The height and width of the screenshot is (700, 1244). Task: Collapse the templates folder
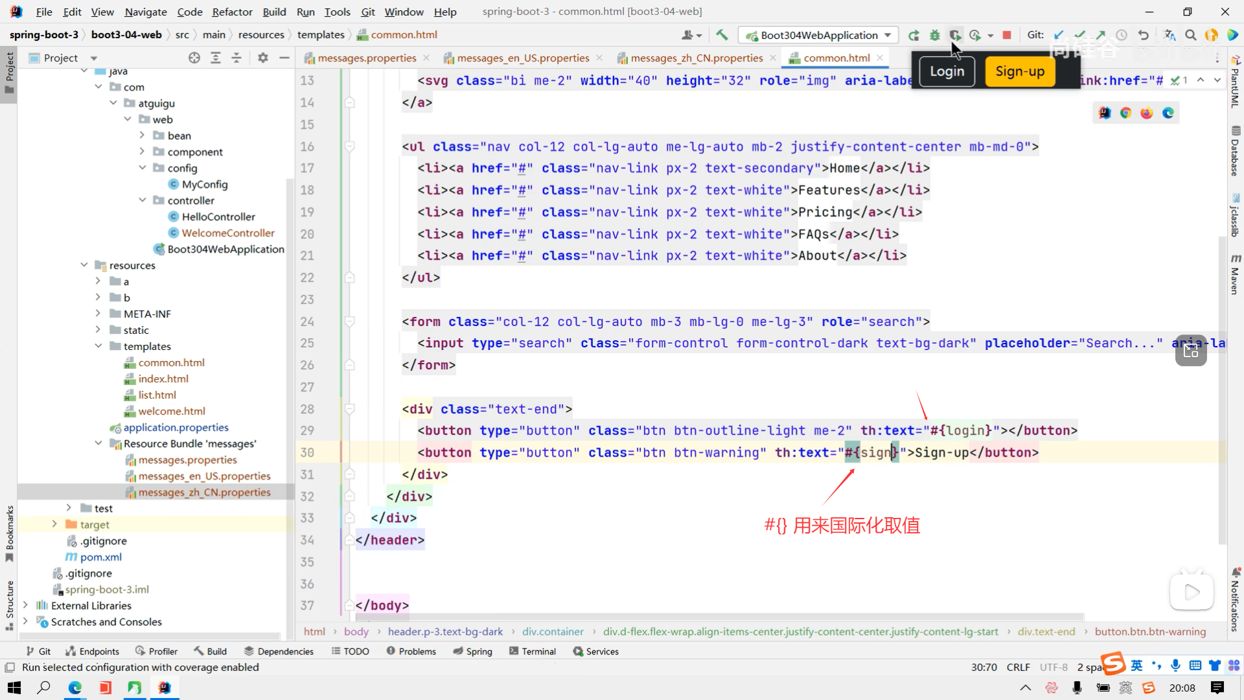pos(98,346)
